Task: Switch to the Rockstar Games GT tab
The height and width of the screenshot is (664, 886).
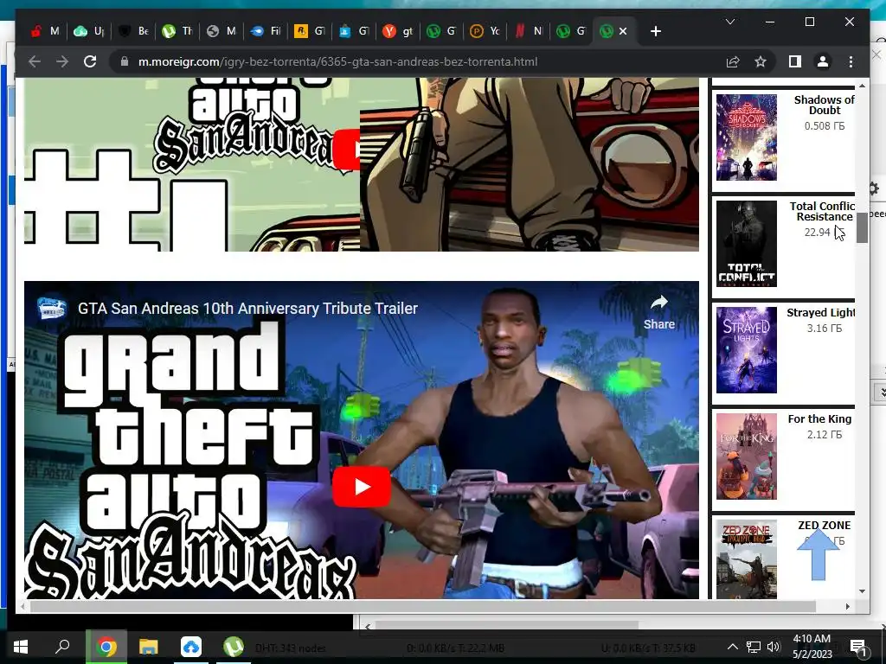Action: point(309,31)
